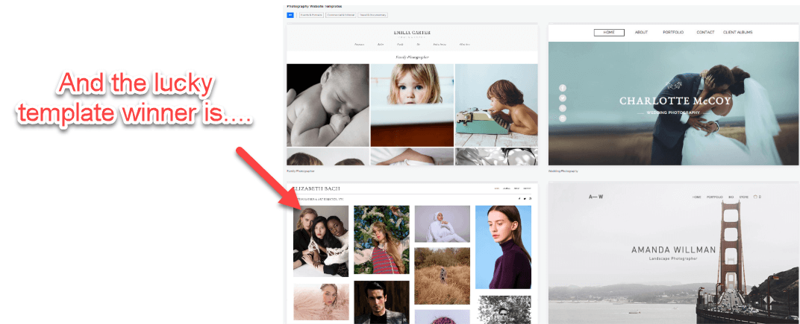This screenshot has height=324, width=800.
Task: Click Home in Charlotte McCoy template menu
Action: [609, 32]
